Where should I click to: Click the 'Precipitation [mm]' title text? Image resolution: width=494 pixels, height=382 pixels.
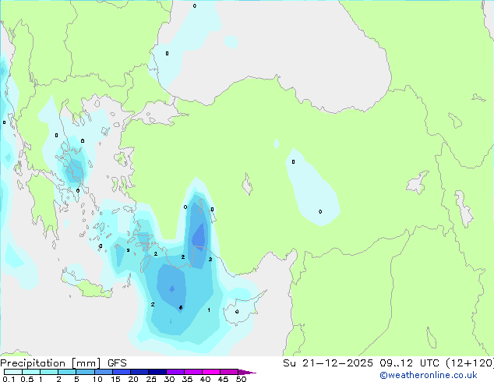[51, 363]
